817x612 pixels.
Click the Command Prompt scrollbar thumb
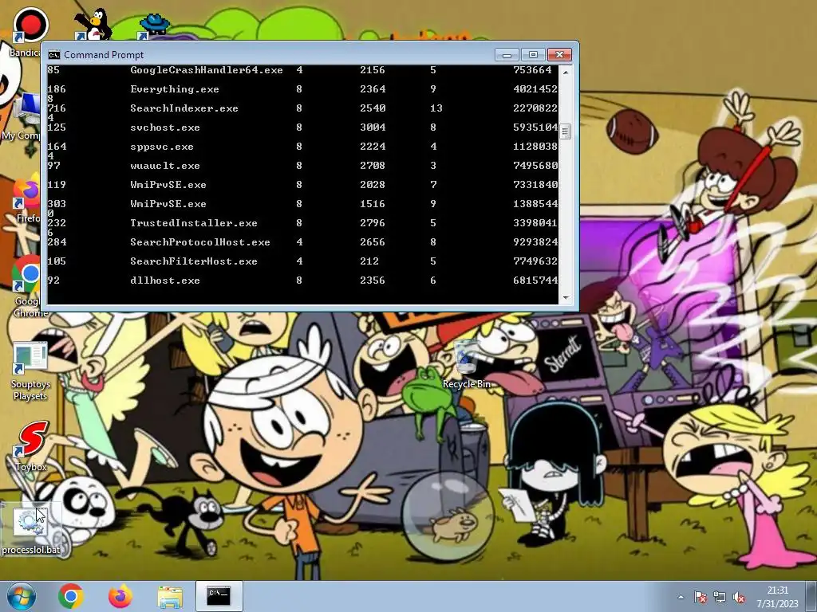coord(566,131)
